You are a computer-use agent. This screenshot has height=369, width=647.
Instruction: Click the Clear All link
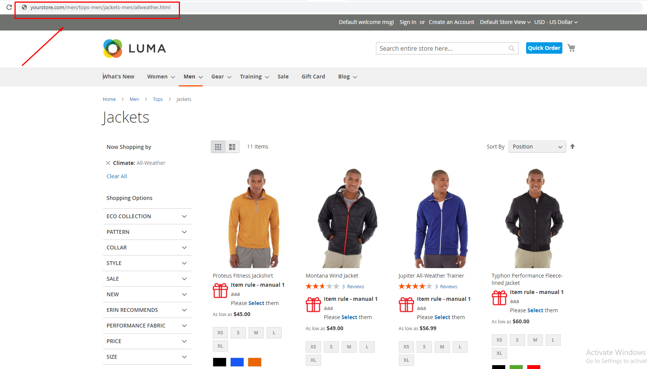pos(117,176)
